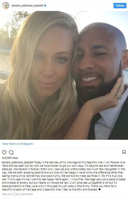Viewport: 128px width, 198px height.
Task: Open the username link starting the caption
Action: click(x=18, y=162)
